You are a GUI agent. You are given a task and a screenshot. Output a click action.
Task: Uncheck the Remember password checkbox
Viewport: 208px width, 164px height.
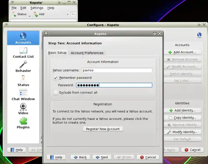click(56, 78)
